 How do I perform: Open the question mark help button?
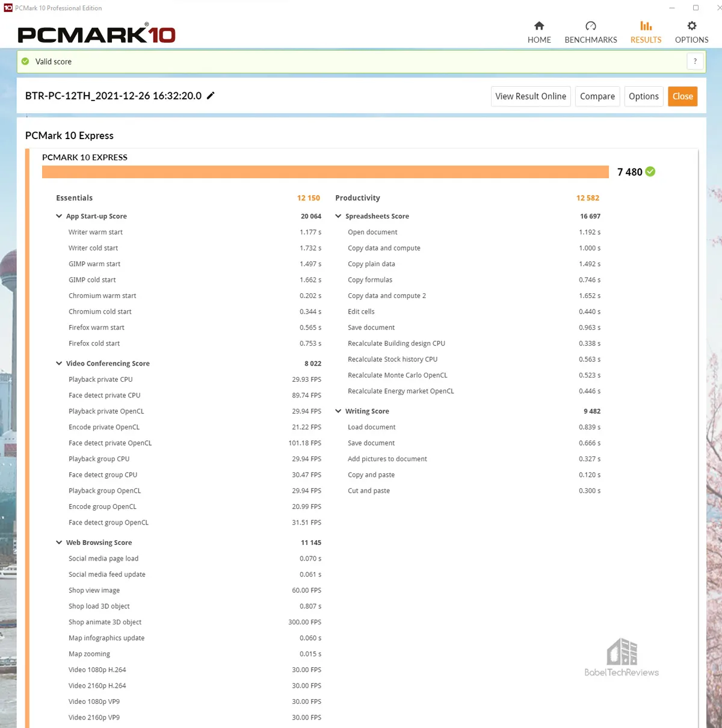[x=695, y=61]
